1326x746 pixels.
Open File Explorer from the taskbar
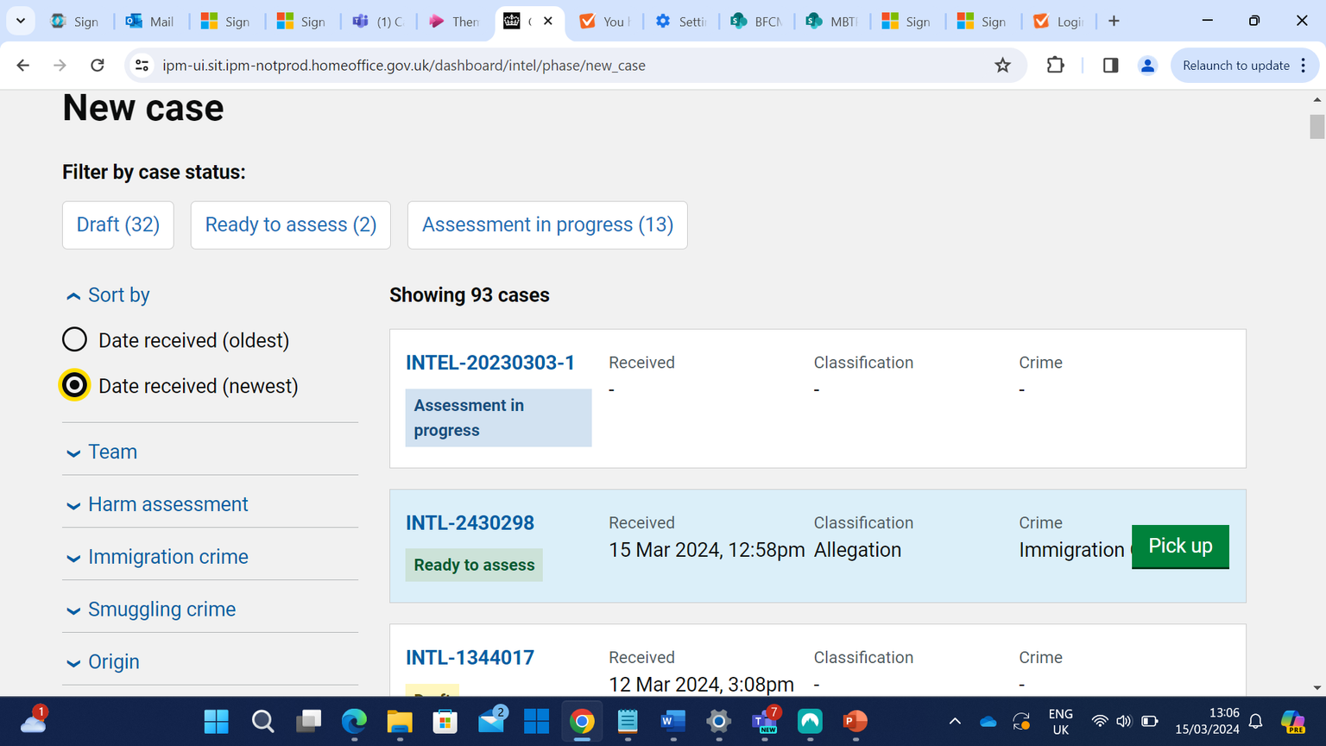(400, 721)
